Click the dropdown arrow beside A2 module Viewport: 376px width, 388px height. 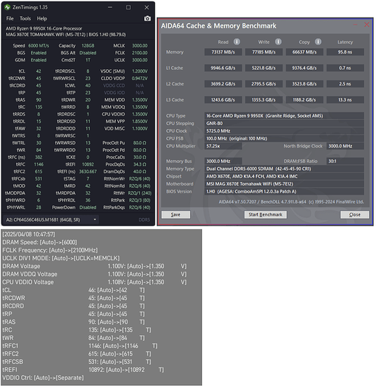point(95,219)
